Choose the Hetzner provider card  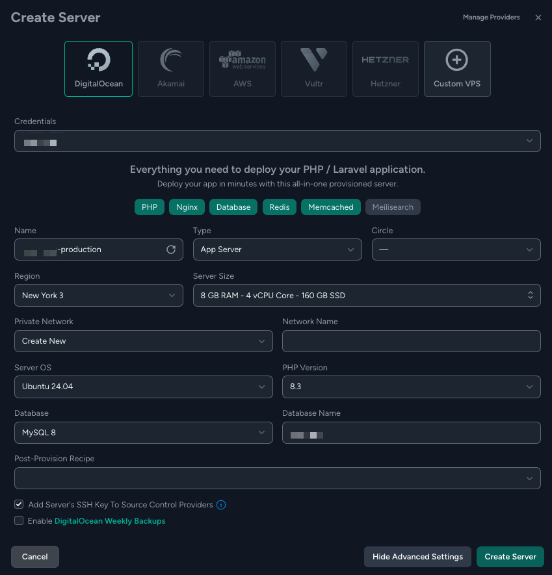(x=386, y=69)
